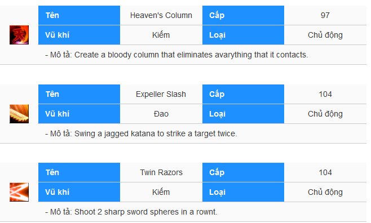This screenshot has height=223, width=371.
Task: Click the Twin Razors description text
Action: click(131, 212)
